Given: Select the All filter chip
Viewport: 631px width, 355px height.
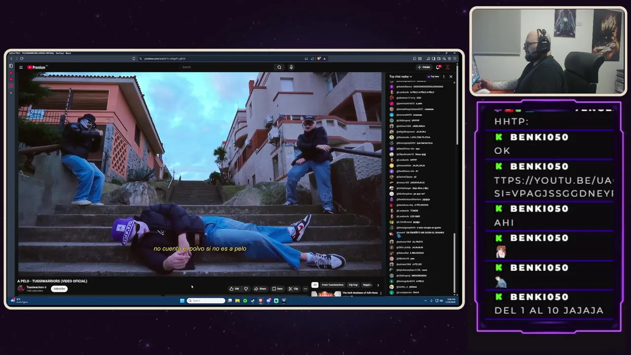Looking at the screenshot, I should [x=315, y=285].
